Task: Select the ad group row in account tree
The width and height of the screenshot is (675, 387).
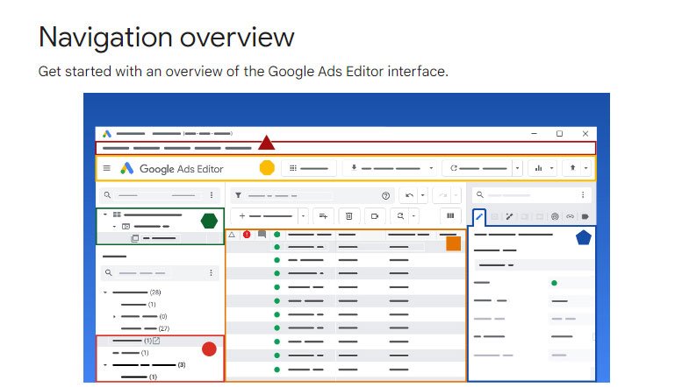Action: pyautogui.click(x=160, y=238)
